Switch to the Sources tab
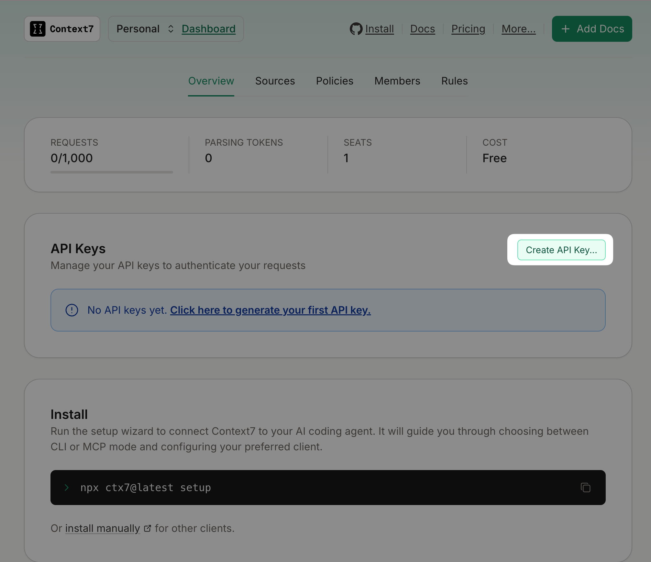The width and height of the screenshot is (651, 562). pos(275,81)
